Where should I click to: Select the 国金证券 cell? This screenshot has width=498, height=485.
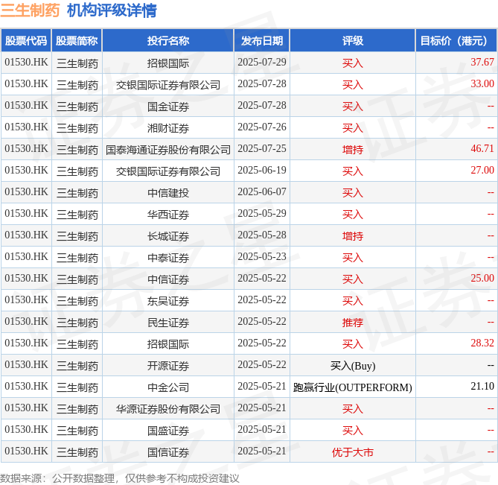(x=168, y=107)
